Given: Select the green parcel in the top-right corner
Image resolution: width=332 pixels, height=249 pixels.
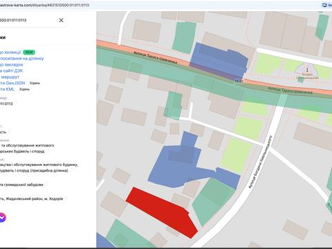Looking at the screenshot, I should click(322, 27).
